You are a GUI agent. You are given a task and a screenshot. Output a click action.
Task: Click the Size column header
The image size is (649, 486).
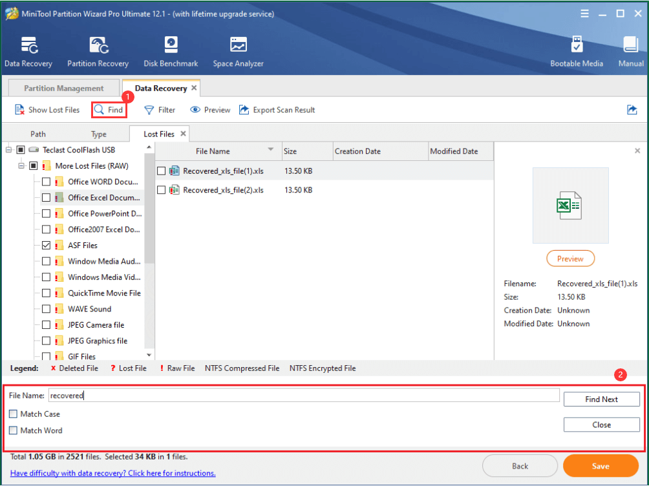308,151
